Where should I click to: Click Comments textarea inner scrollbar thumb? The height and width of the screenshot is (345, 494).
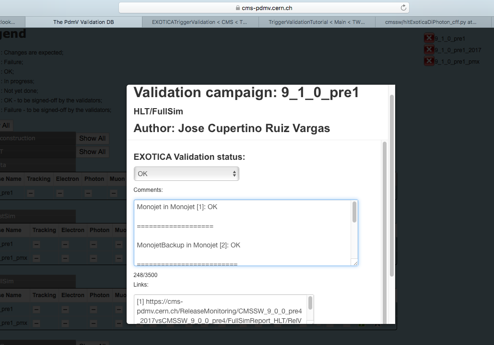354,212
